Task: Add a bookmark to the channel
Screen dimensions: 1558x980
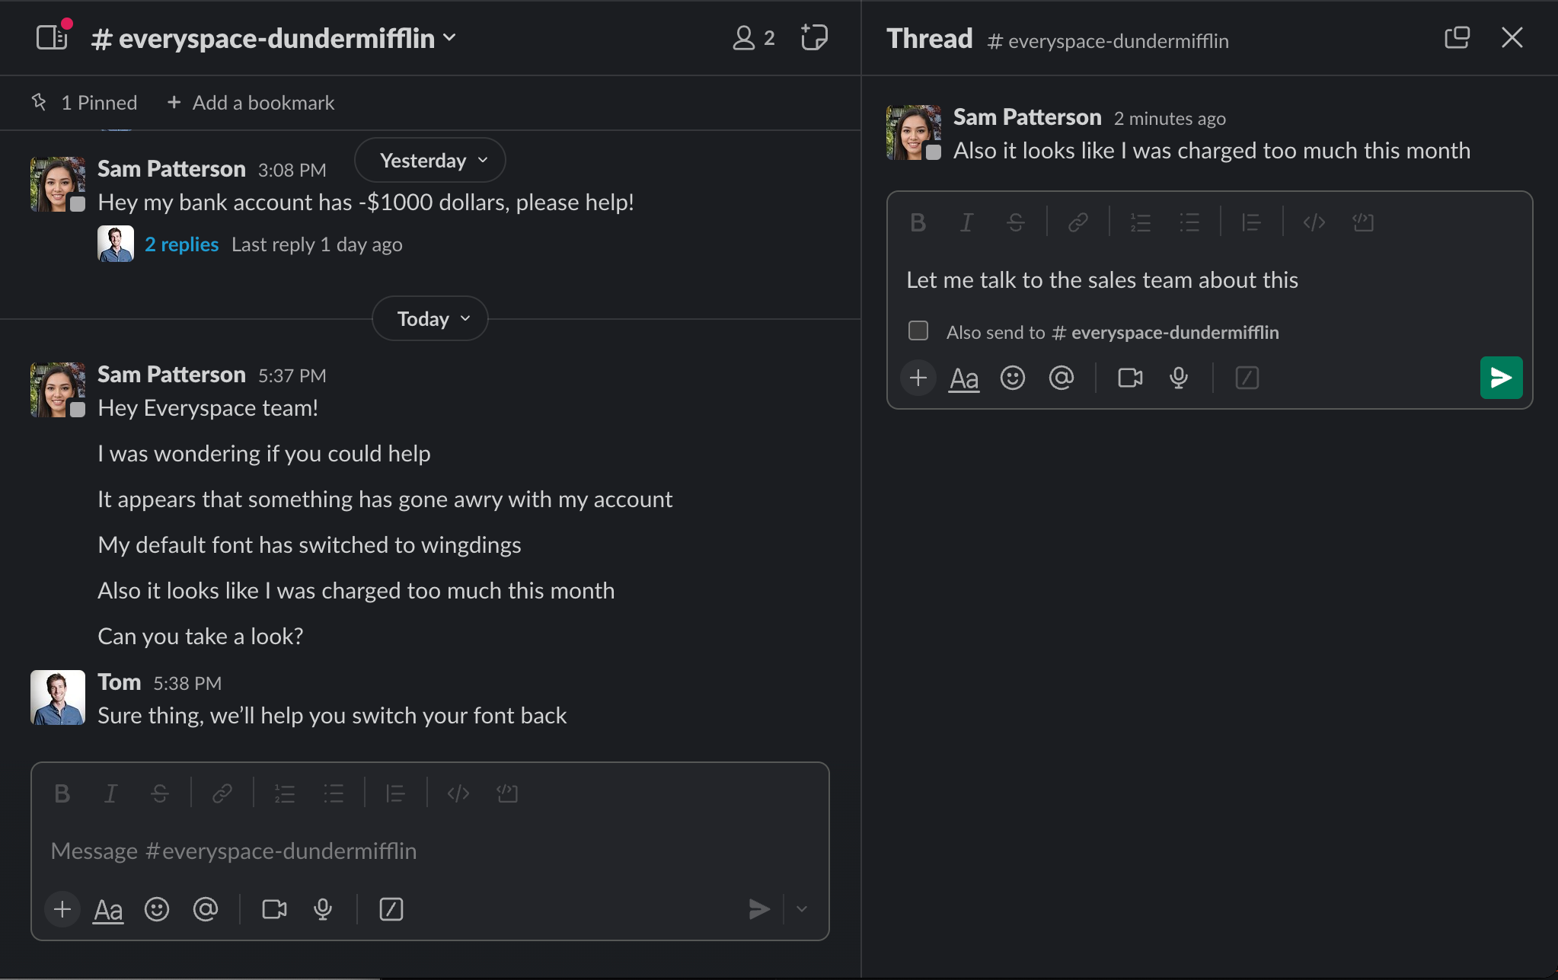Action: click(251, 102)
